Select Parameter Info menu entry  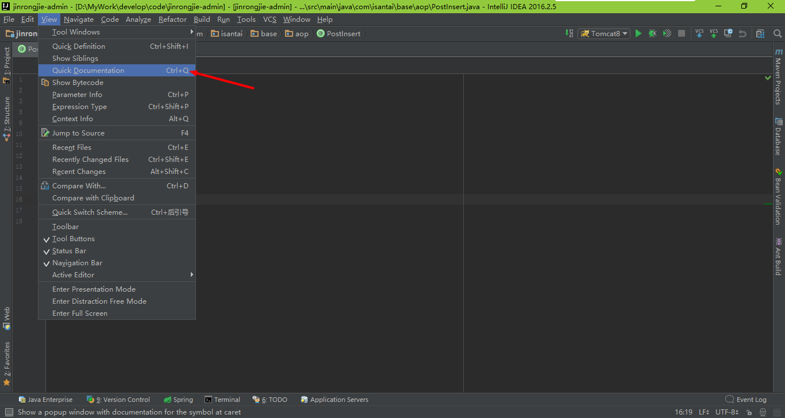coord(117,95)
